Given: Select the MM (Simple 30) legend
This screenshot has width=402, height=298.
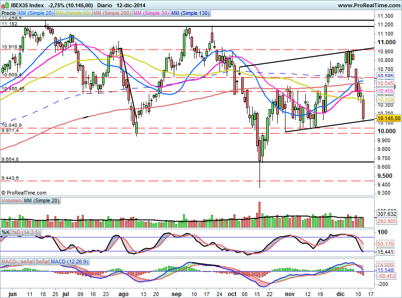Looking at the screenshot, I should coord(151,13).
